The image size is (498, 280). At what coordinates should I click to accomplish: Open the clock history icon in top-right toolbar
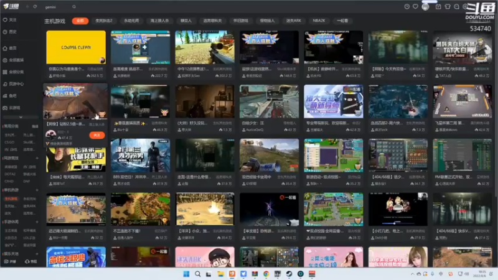coord(407,7)
